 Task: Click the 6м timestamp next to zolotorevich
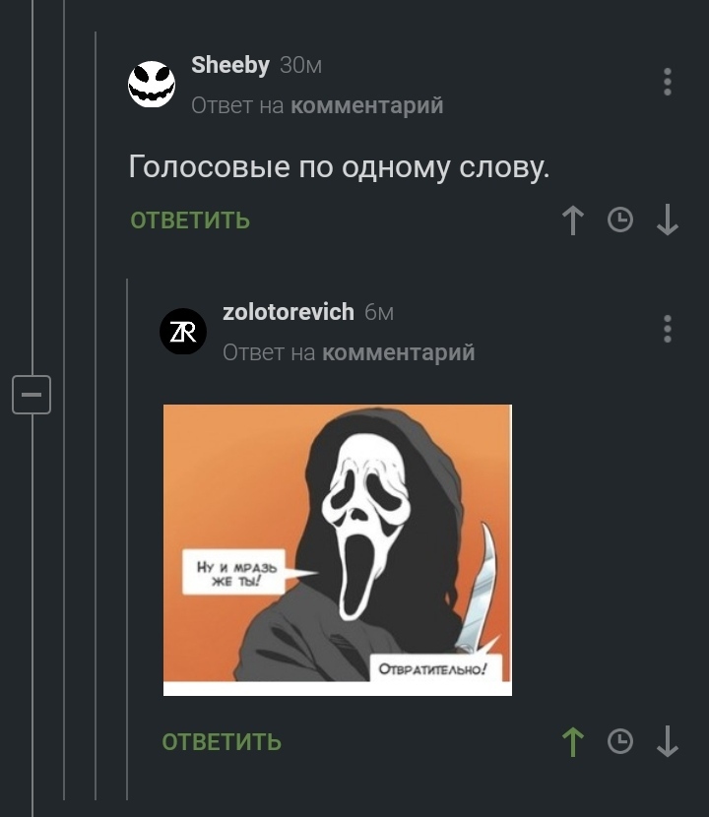click(379, 313)
